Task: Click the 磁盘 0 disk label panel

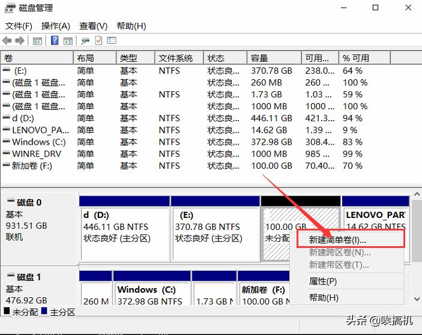Action: [x=40, y=228]
